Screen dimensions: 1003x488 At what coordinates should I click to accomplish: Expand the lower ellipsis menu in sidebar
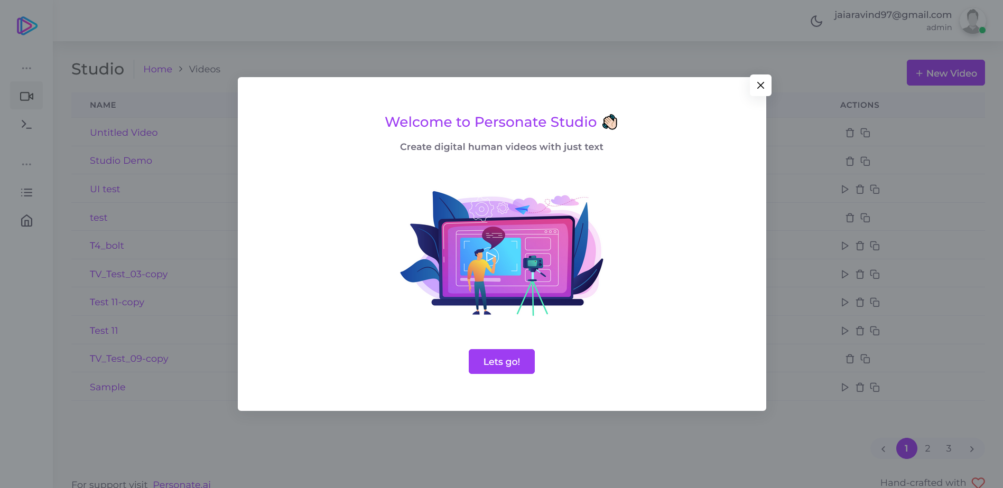(26, 164)
